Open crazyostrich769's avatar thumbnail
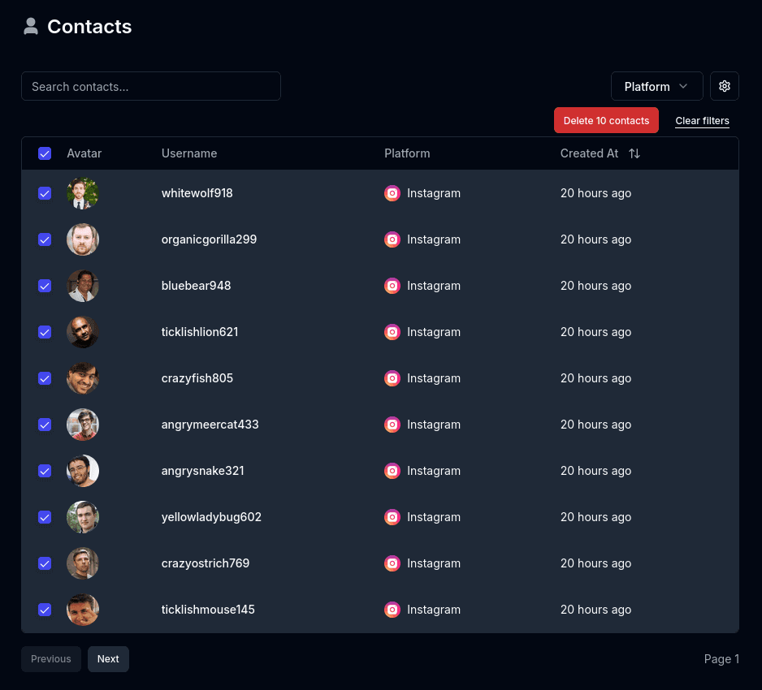The height and width of the screenshot is (690, 762). (x=83, y=563)
